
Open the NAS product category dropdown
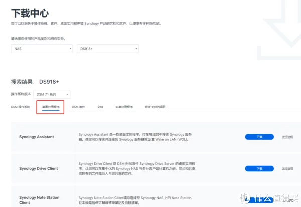click(42, 49)
